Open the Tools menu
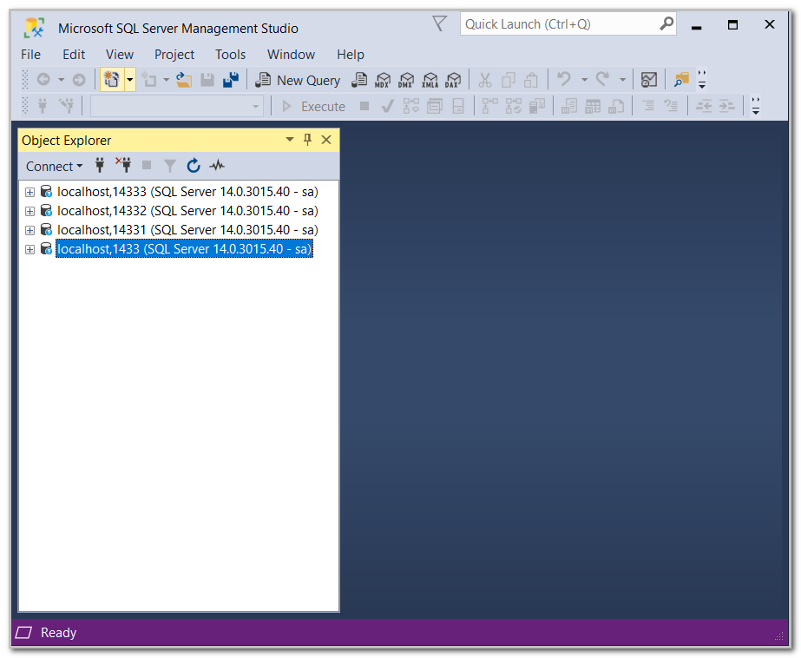This screenshot has width=801, height=658. 230,54
